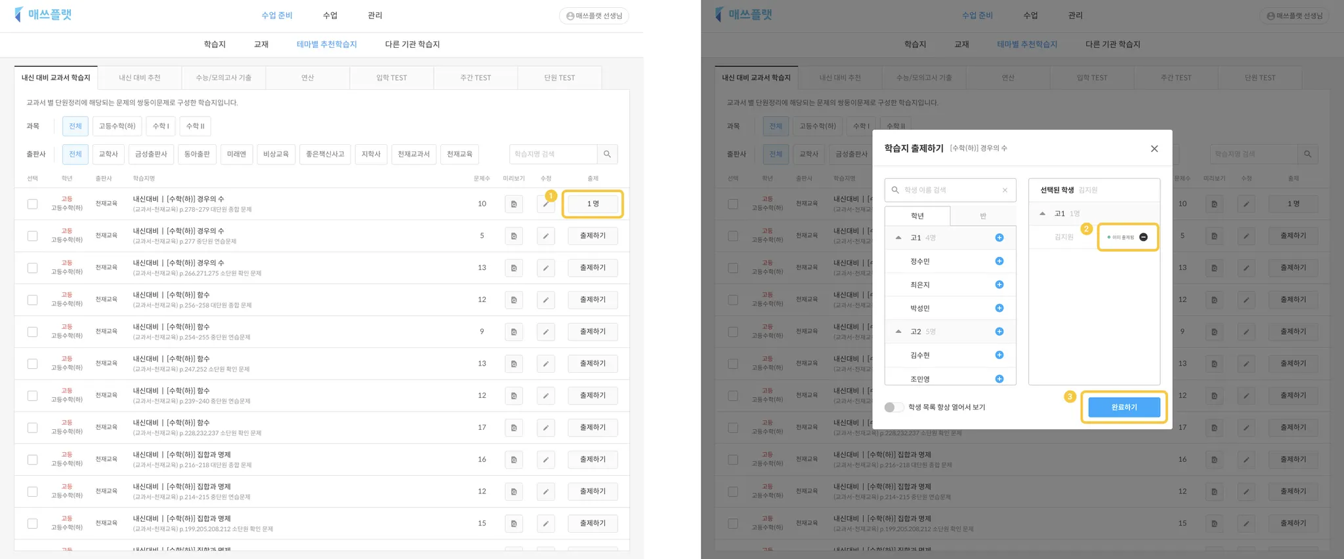
Task: Add student 최은지 with the plus icon
Action: point(999,284)
